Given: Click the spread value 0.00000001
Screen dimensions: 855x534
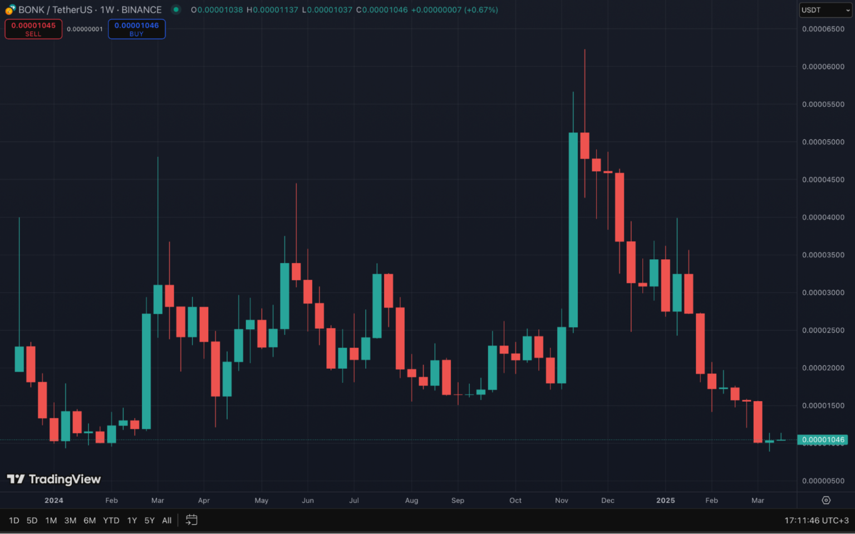Looking at the screenshot, I should coord(85,29).
